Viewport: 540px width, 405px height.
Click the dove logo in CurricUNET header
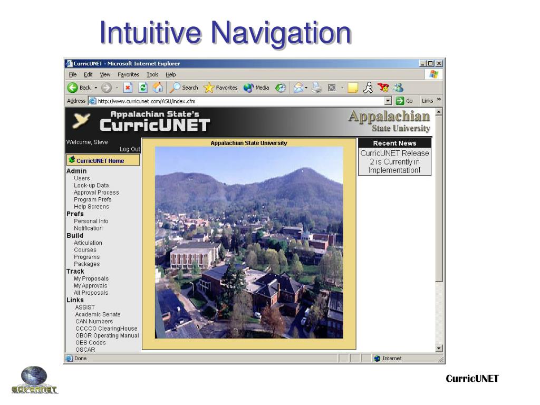click(81, 121)
